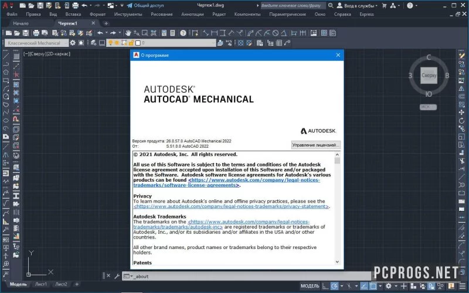Click the Общий доступ share button
The image size is (469, 293).
point(145,5)
